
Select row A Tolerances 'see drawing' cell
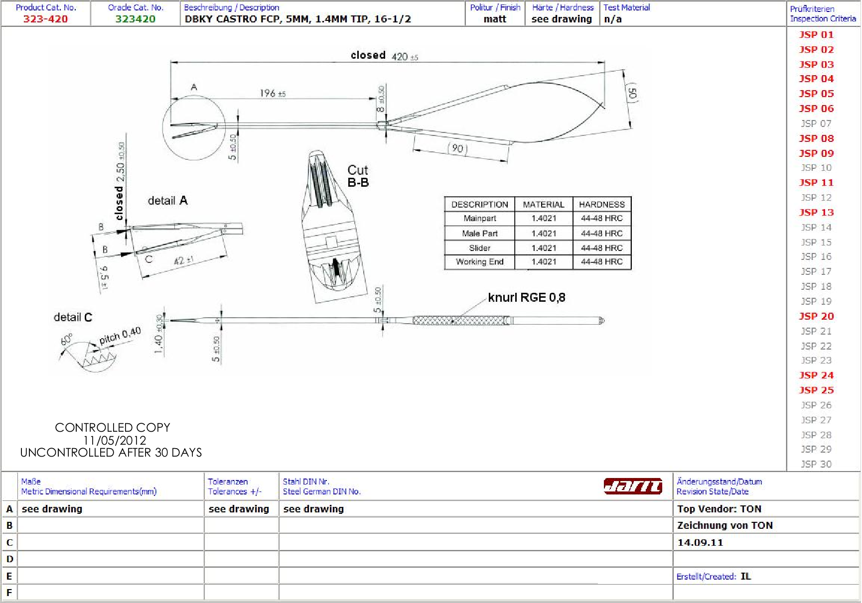[x=239, y=509]
